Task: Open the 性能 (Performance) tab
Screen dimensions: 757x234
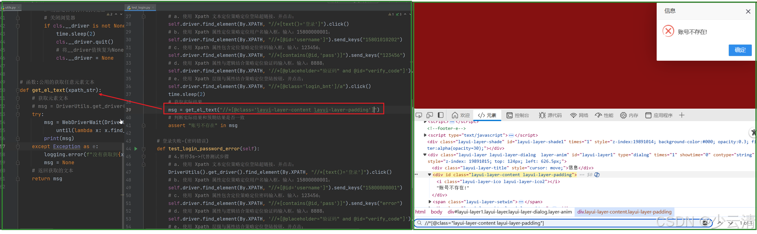Action: (x=604, y=115)
